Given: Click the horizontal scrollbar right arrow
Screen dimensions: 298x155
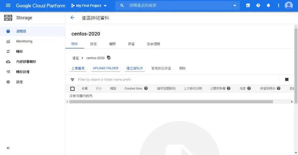Looking at the screenshot, I should click(292, 102).
